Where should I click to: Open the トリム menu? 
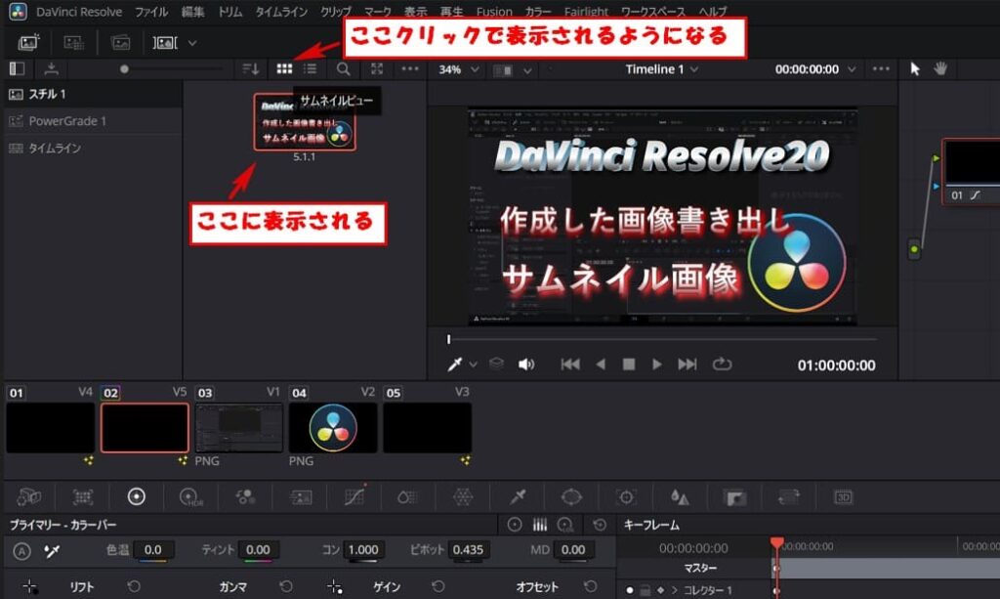coord(229,12)
